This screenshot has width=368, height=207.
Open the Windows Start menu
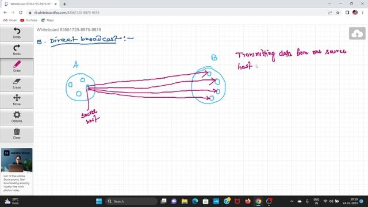pos(99,201)
